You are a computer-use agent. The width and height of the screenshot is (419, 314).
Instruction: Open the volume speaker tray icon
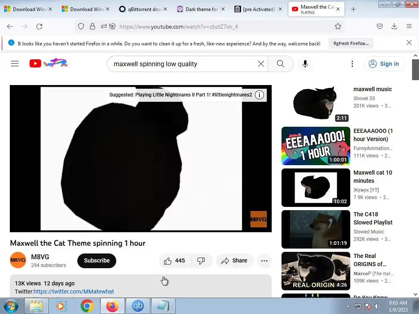(x=378, y=307)
